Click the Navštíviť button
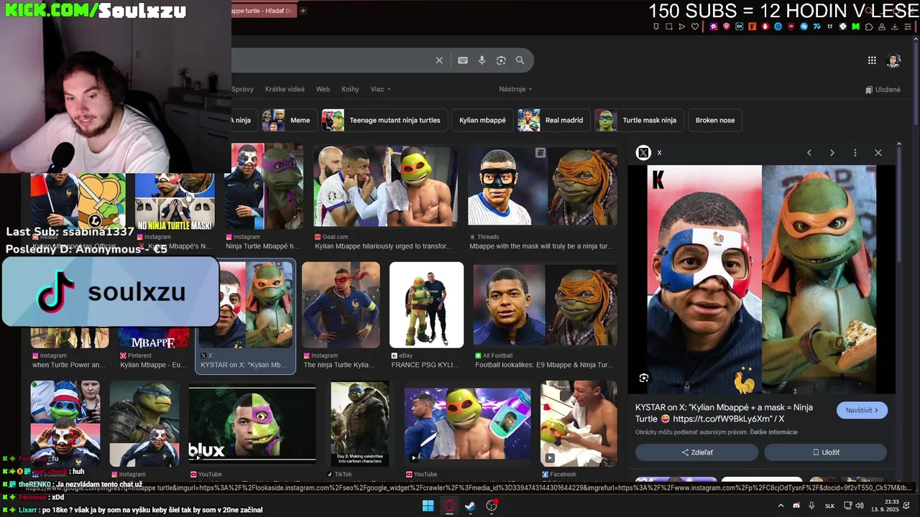920x517 pixels. coord(862,410)
